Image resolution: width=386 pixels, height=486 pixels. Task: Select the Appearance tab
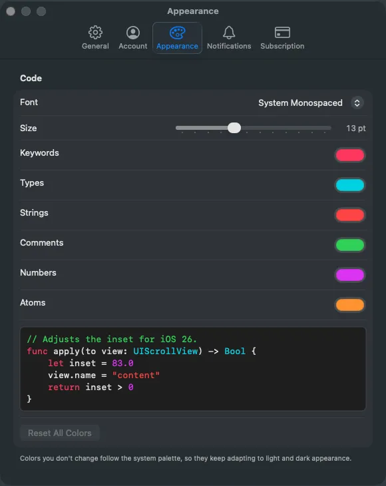tap(177, 38)
